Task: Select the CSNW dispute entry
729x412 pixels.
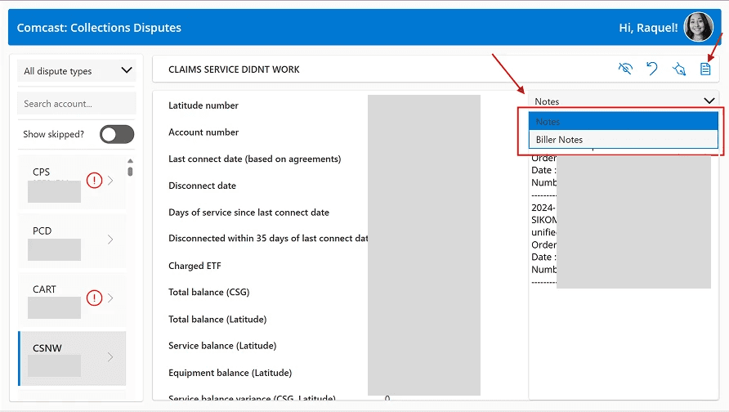Action: [x=72, y=358]
